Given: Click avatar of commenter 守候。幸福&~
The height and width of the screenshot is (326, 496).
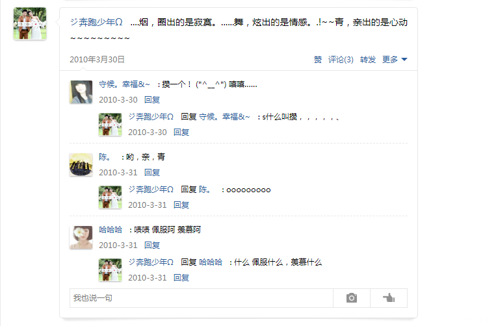Looking at the screenshot, I should [x=81, y=92].
